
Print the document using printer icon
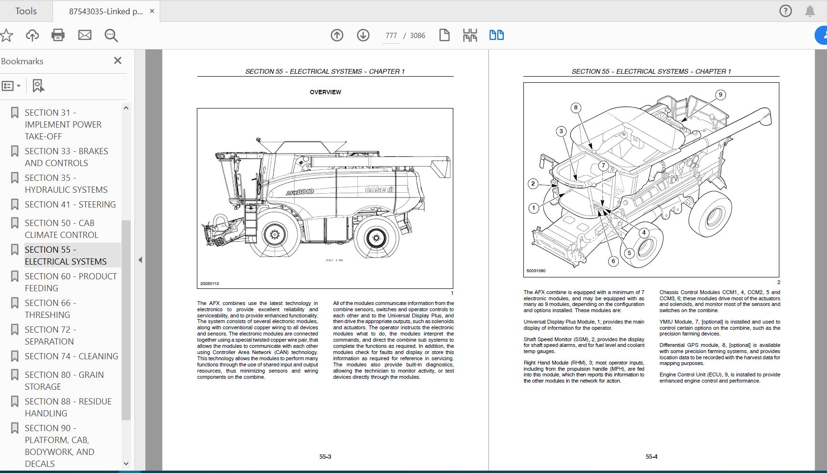click(x=58, y=35)
